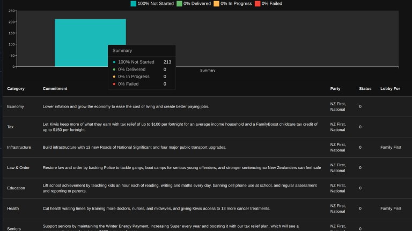Toggle the green 0% Delivered legend swatch

pos(180,4)
